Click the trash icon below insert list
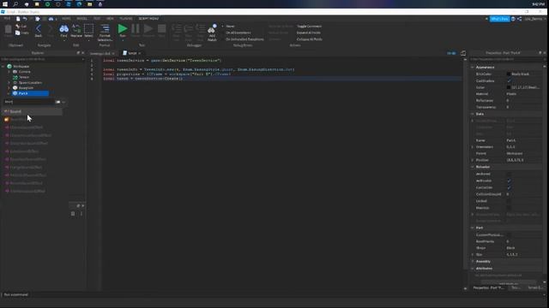 click(x=73, y=213)
